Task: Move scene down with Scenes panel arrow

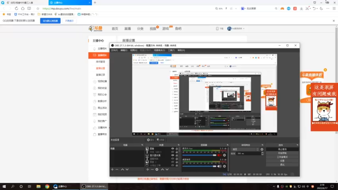Action: [127, 170]
